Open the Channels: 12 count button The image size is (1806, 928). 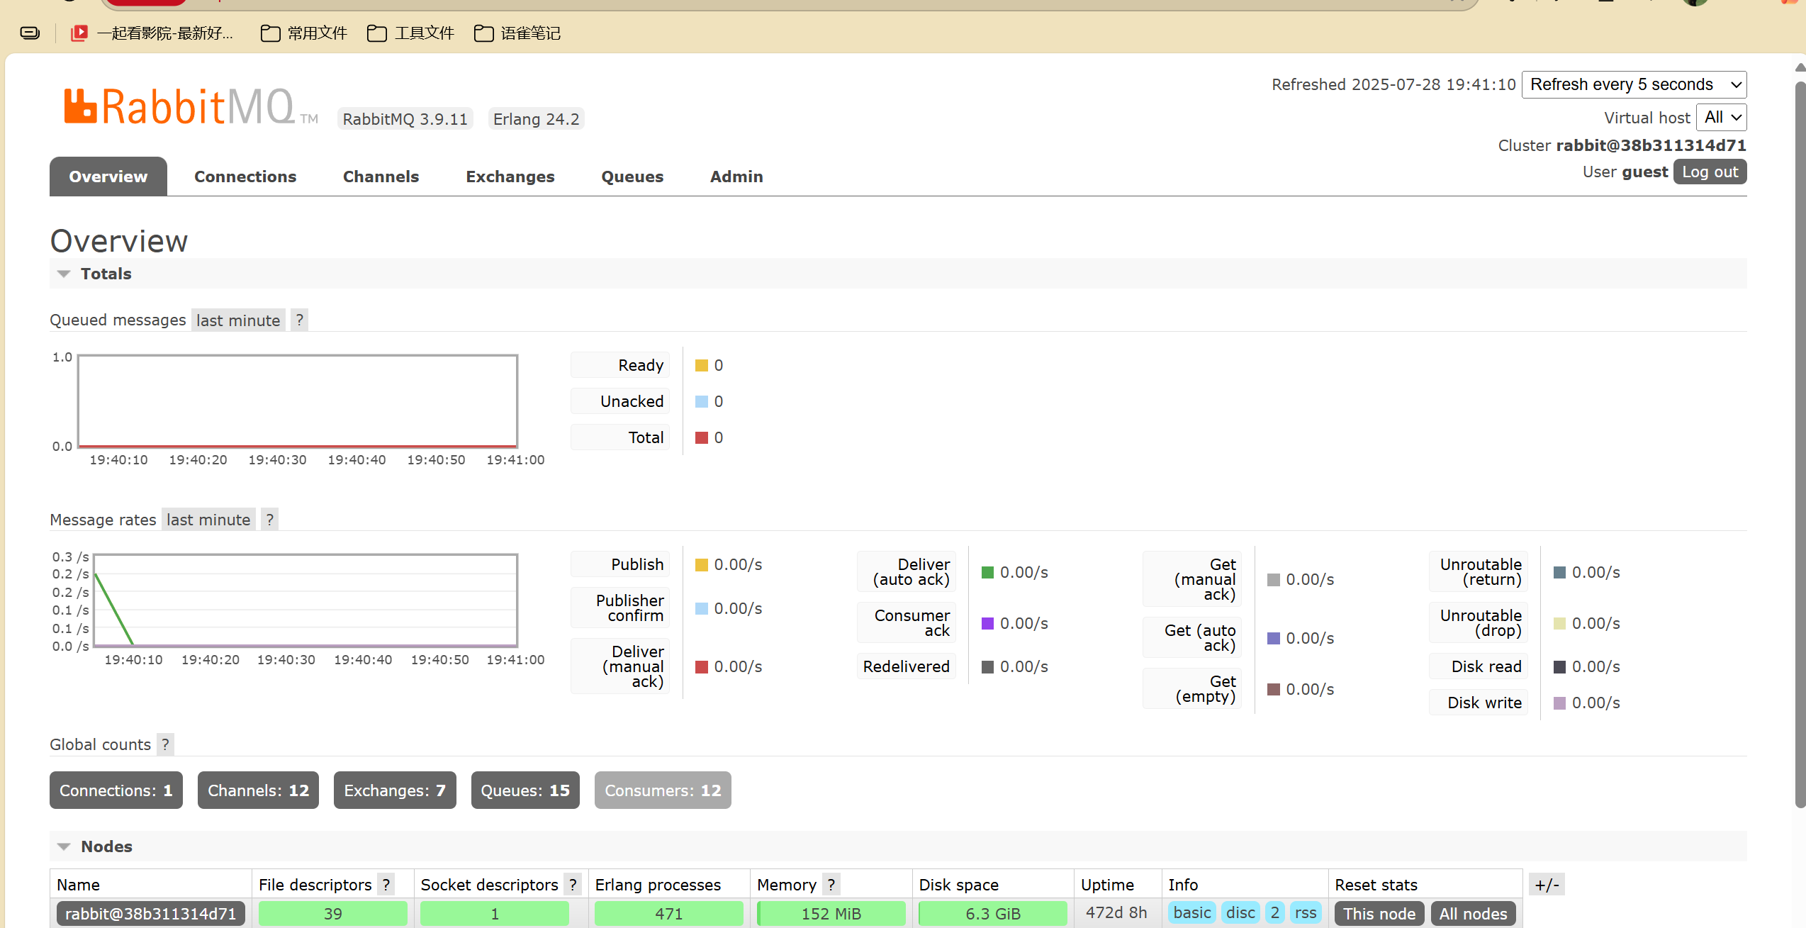258,790
